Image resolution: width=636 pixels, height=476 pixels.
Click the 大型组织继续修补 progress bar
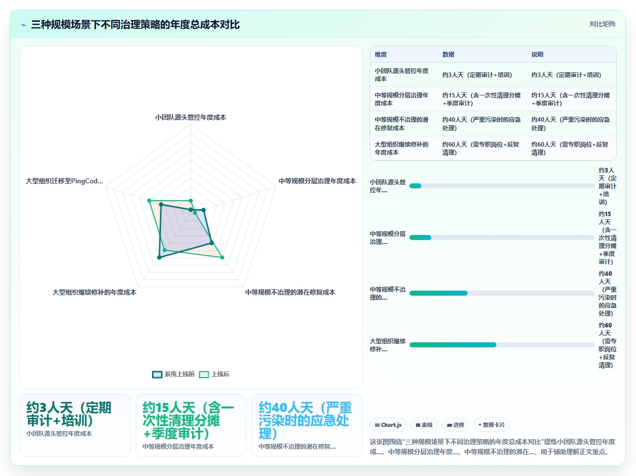coord(502,345)
